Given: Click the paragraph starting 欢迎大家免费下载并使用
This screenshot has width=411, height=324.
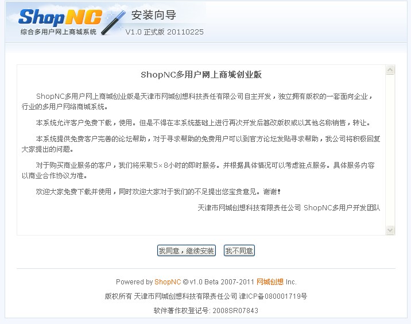Looking at the screenshot, I should [158, 191].
